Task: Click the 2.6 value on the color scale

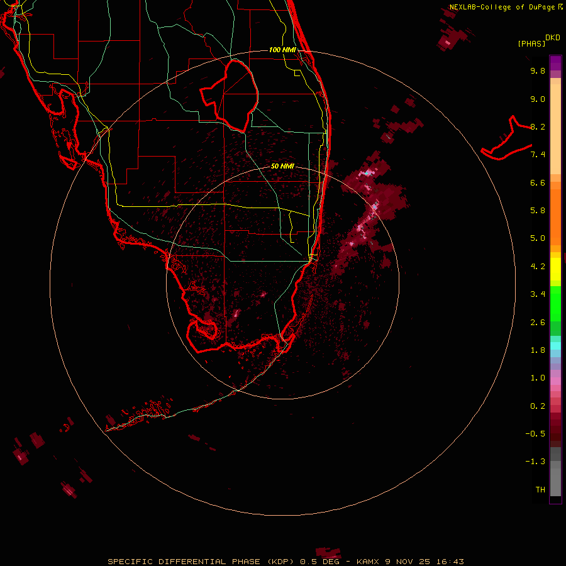Action: (x=538, y=323)
